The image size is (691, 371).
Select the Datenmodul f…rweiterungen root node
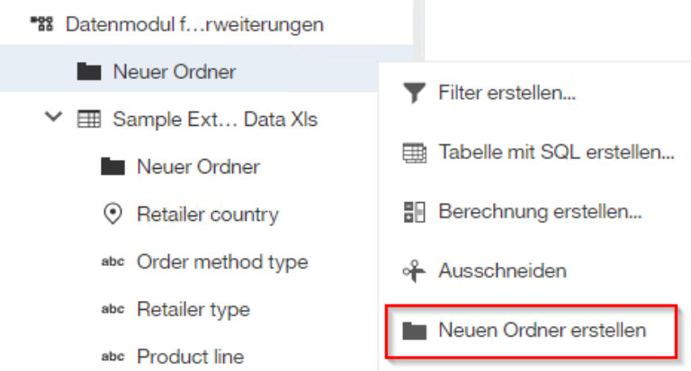click(194, 24)
